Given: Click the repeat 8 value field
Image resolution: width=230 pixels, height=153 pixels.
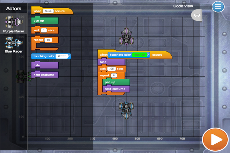Looking at the screenshot, I should click(114, 75).
